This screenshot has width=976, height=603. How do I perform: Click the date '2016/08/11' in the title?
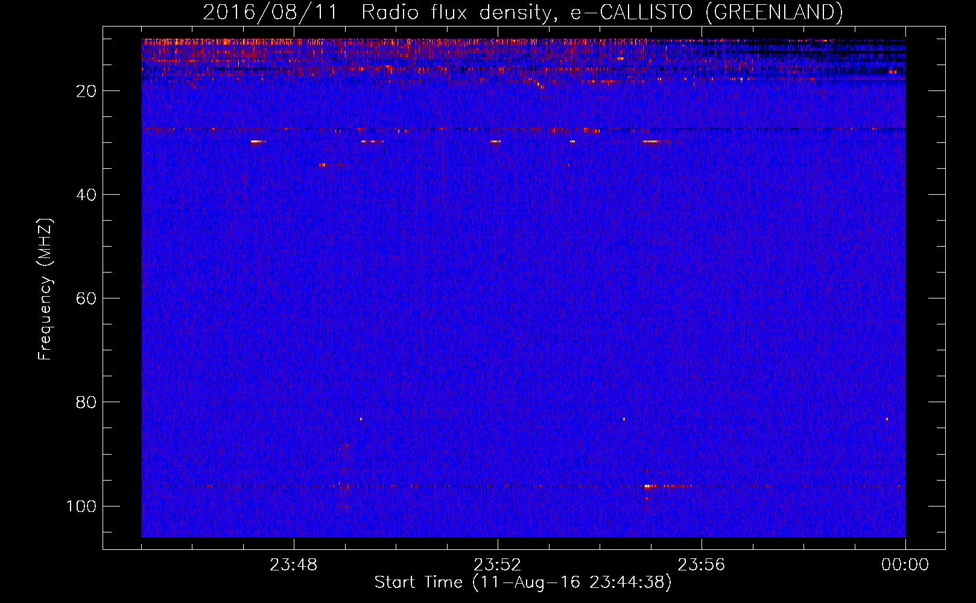270,12
